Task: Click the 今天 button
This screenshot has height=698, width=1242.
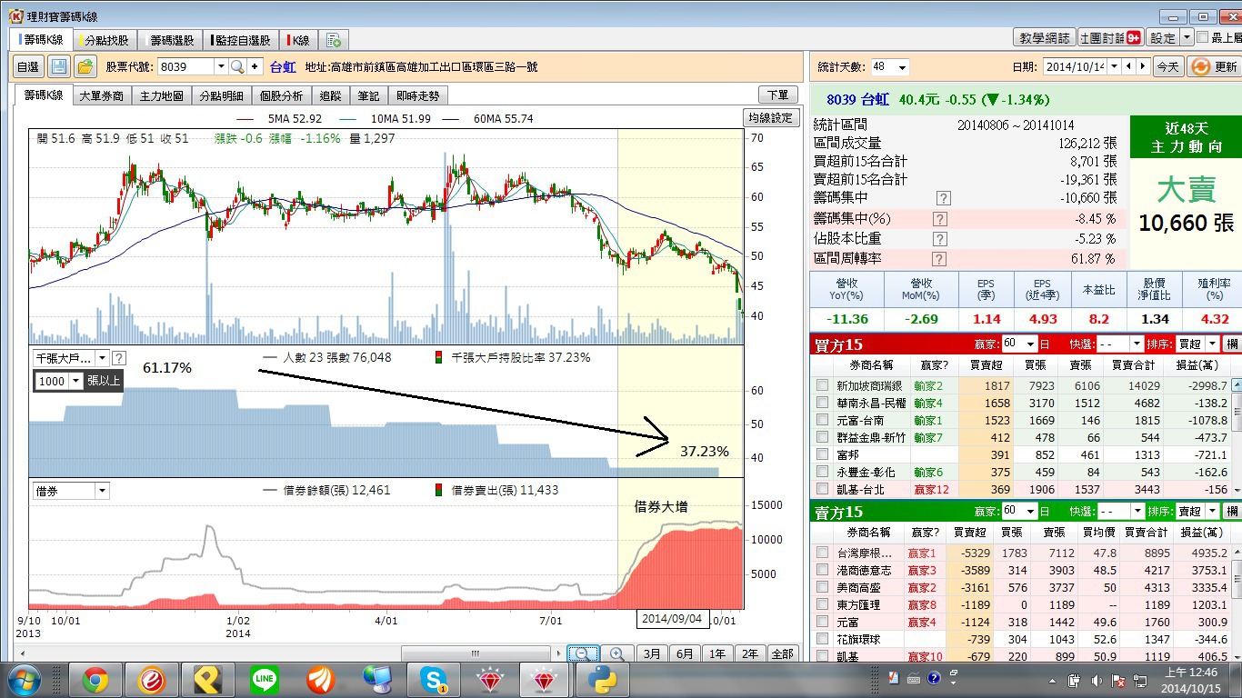Action: tap(1167, 66)
